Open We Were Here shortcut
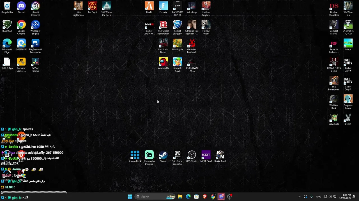The height and width of the screenshot is (201, 359). click(x=348, y=9)
